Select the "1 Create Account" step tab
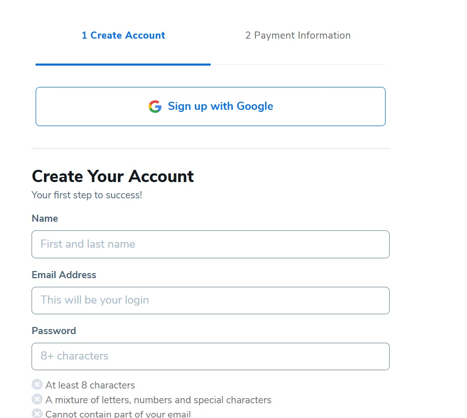This screenshot has width=467, height=418. point(123,35)
